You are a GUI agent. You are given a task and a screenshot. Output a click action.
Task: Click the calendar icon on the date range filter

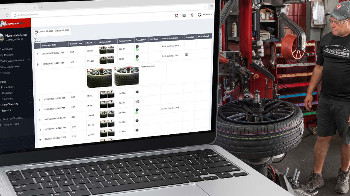(x=36, y=31)
